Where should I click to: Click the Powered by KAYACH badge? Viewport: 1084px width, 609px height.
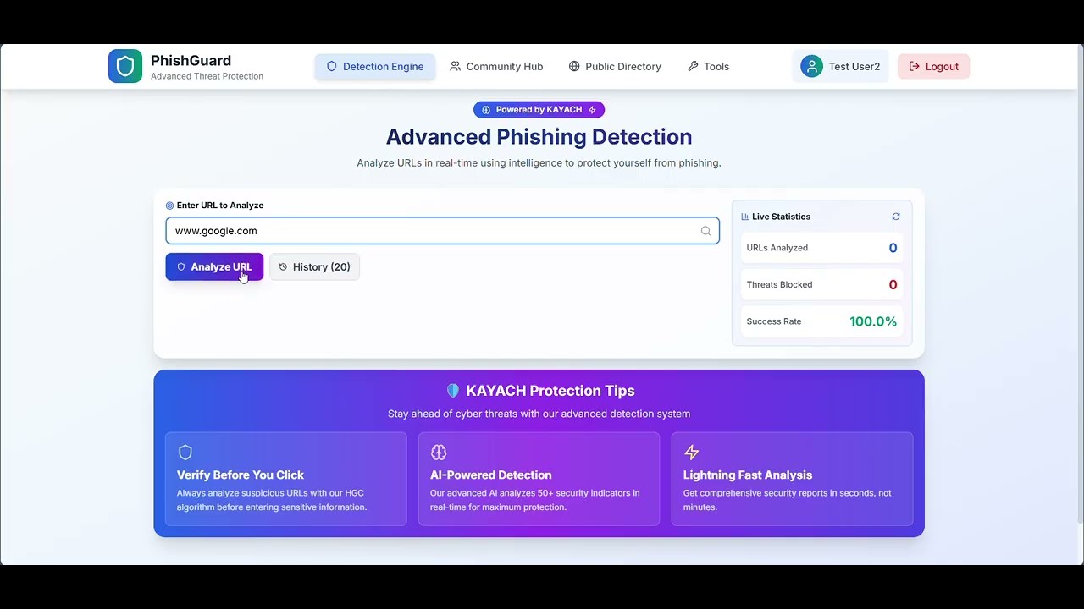(539, 110)
